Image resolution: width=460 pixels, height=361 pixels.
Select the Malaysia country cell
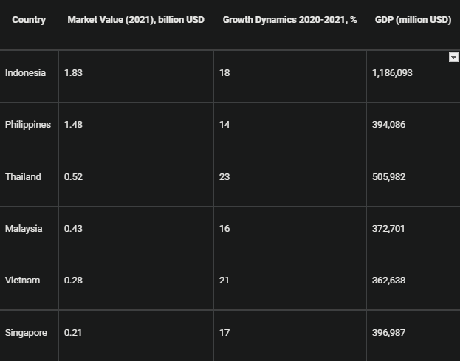tap(24, 229)
